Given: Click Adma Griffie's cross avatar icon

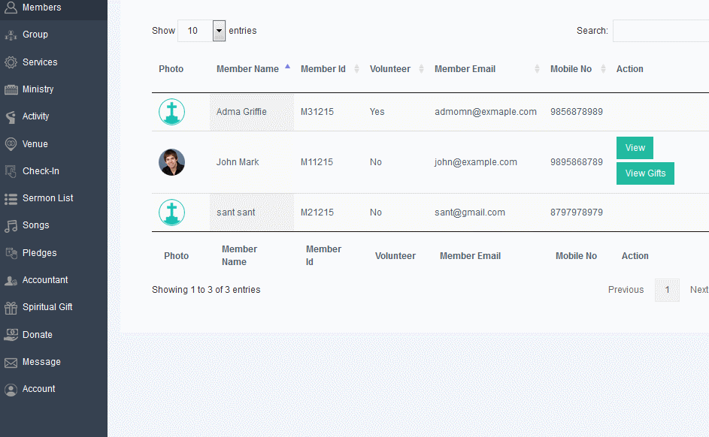Looking at the screenshot, I should [x=172, y=112].
